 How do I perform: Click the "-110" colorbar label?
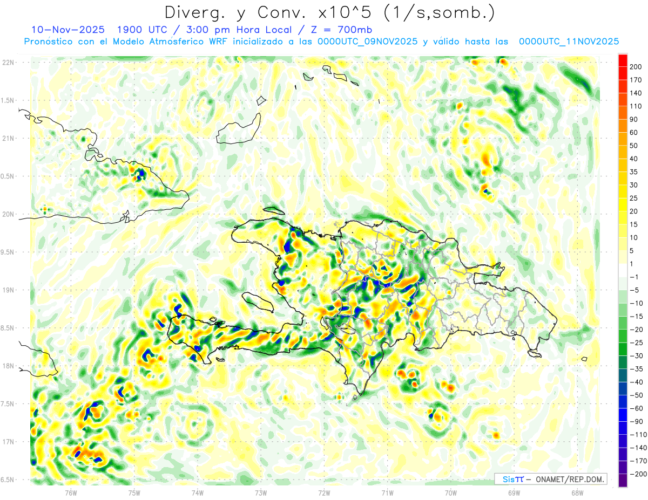coord(639,435)
